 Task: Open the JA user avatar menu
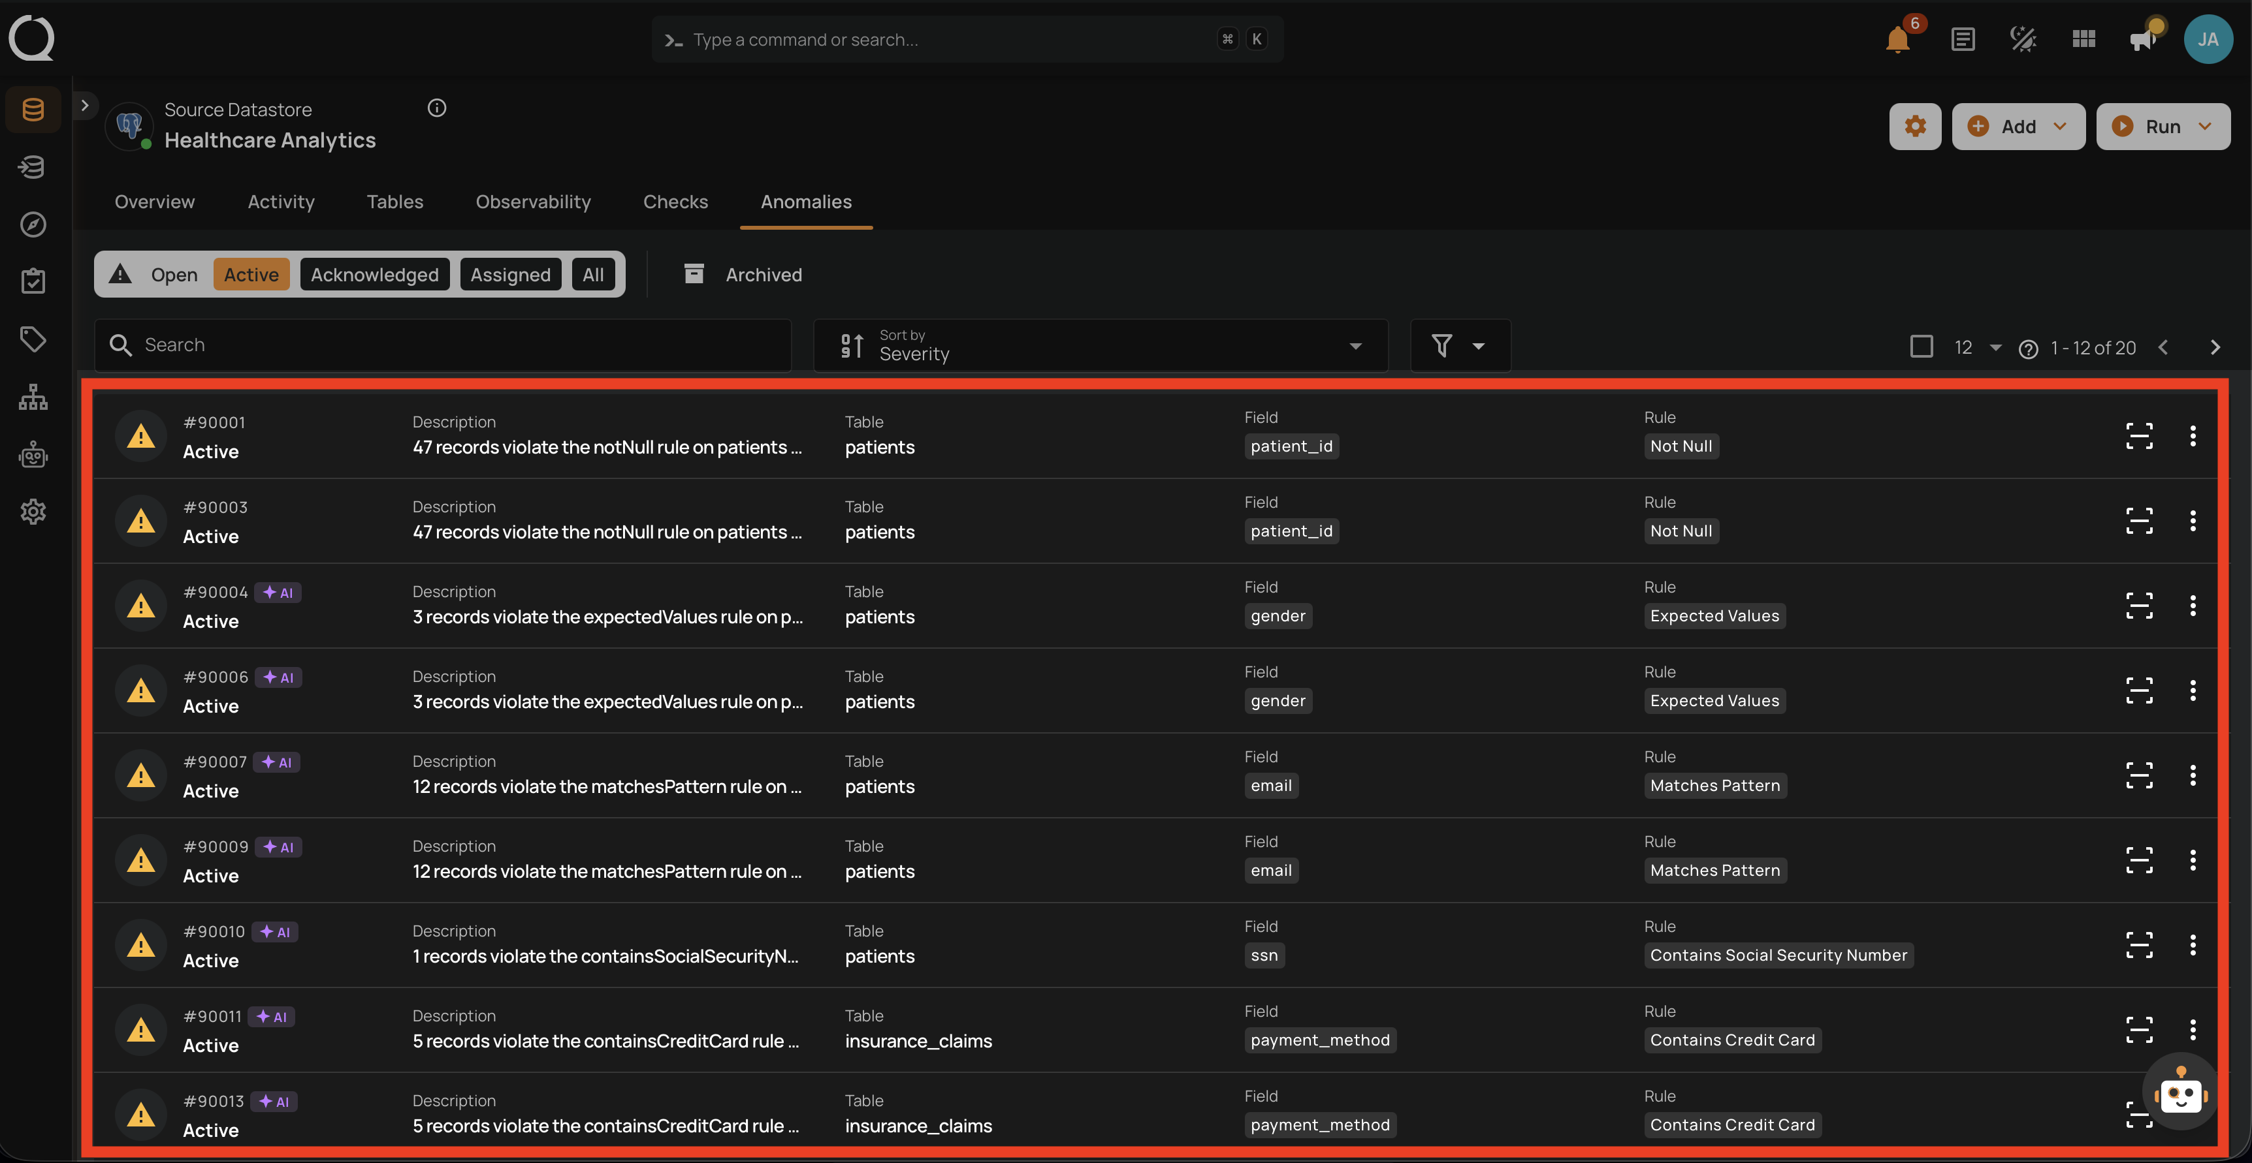2208,39
